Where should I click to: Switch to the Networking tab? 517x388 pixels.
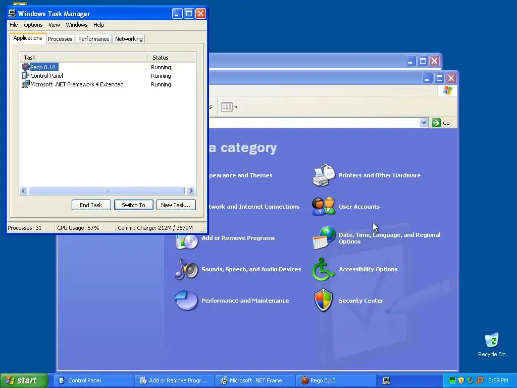[129, 39]
